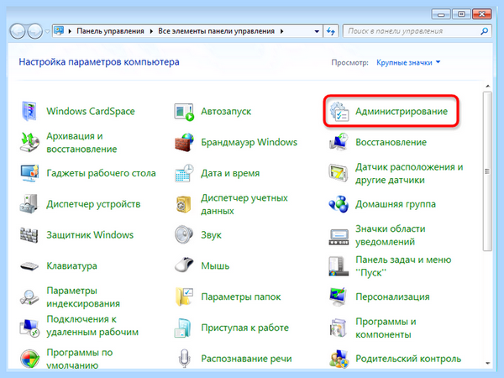Click the Панель задач и меню Пуск icon
This screenshot has width=504, height=378.
tap(339, 266)
